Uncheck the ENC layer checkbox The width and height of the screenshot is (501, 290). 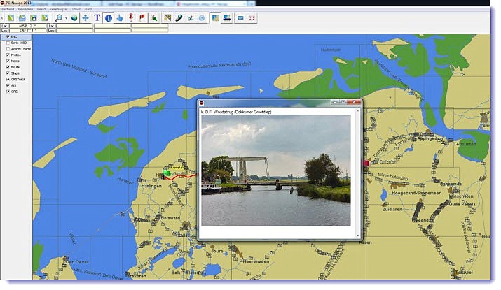[x=8, y=36]
